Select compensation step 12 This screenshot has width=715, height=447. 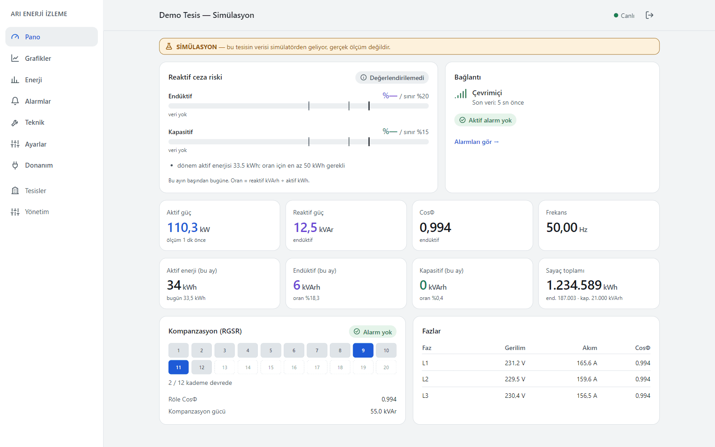202,367
